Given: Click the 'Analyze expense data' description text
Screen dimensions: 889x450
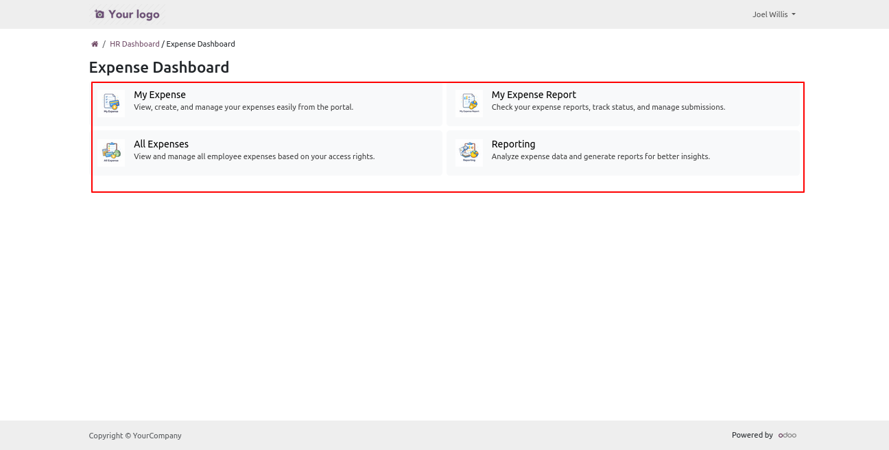Looking at the screenshot, I should click(600, 156).
